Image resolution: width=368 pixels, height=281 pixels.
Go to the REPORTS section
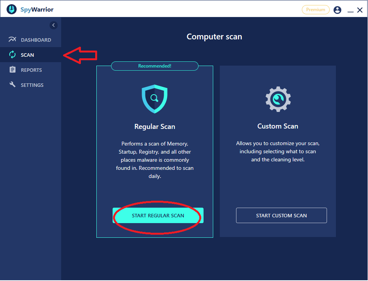pos(31,70)
